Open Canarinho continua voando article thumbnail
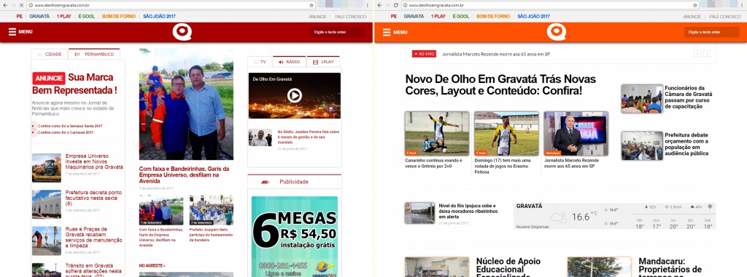The width and height of the screenshot is (747, 277). click(x=437, y=134)
